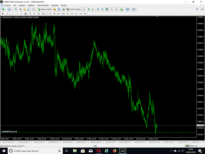Open the Strategy Tester magnifier icon

tap(33, 9)
